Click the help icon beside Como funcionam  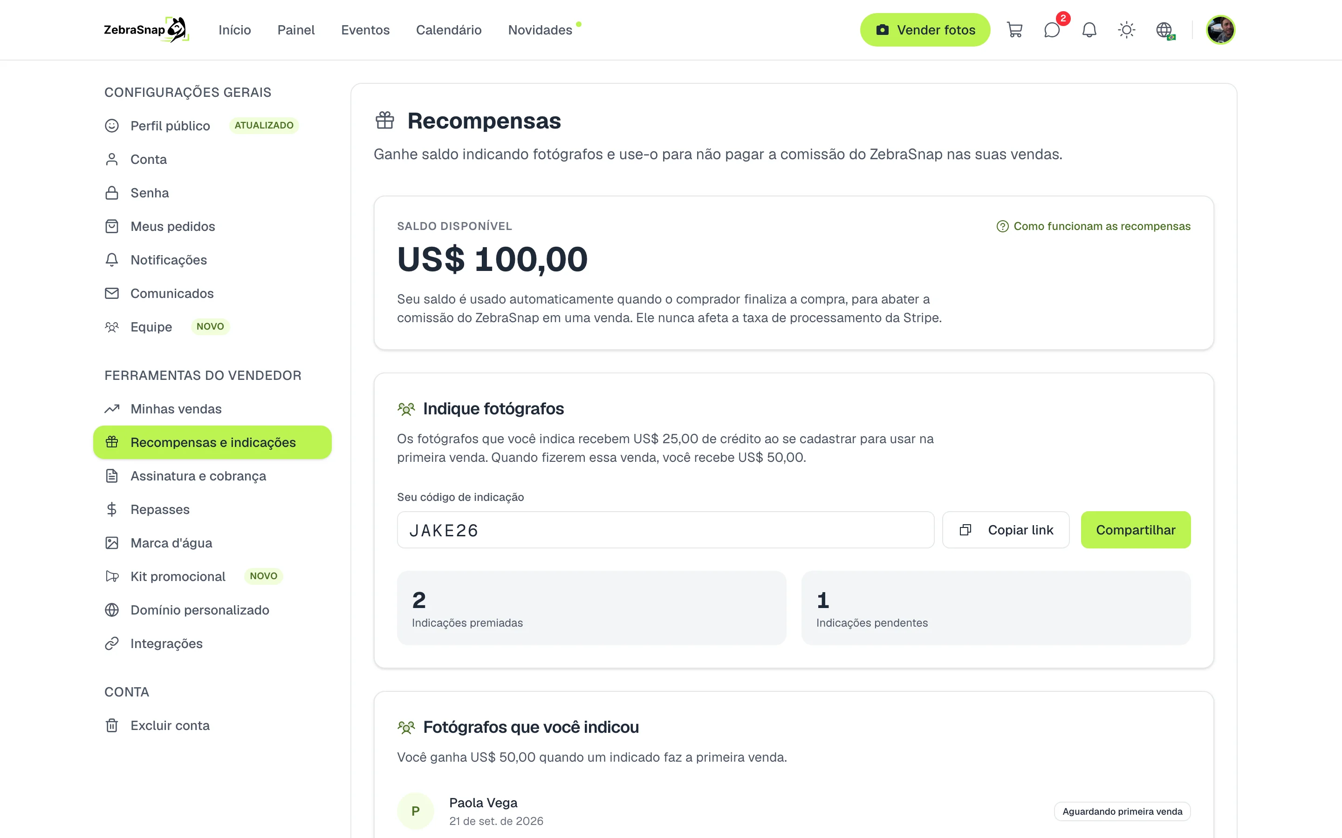[x=1002, y=226]
